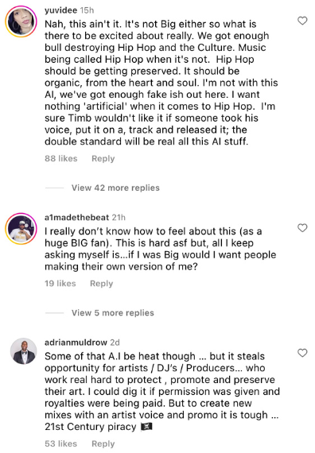Show who gave the 19 likes
The width and height of the screenshot is (315, 453).
pos(60,284)
